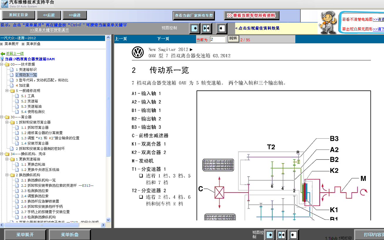The height and width of the screenshot is (240, 384).
Task: Click the 菜单展开 small square icon
Action: [1, 44]
